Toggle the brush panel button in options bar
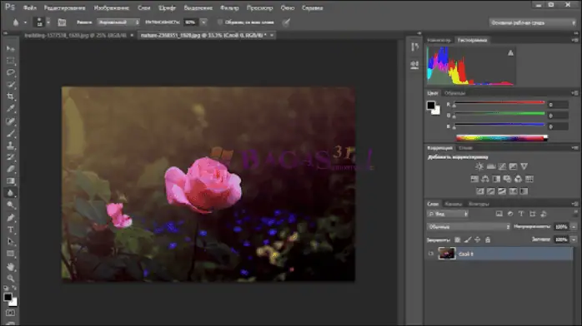This screenshot has width=582, height=326. point(62,22)
